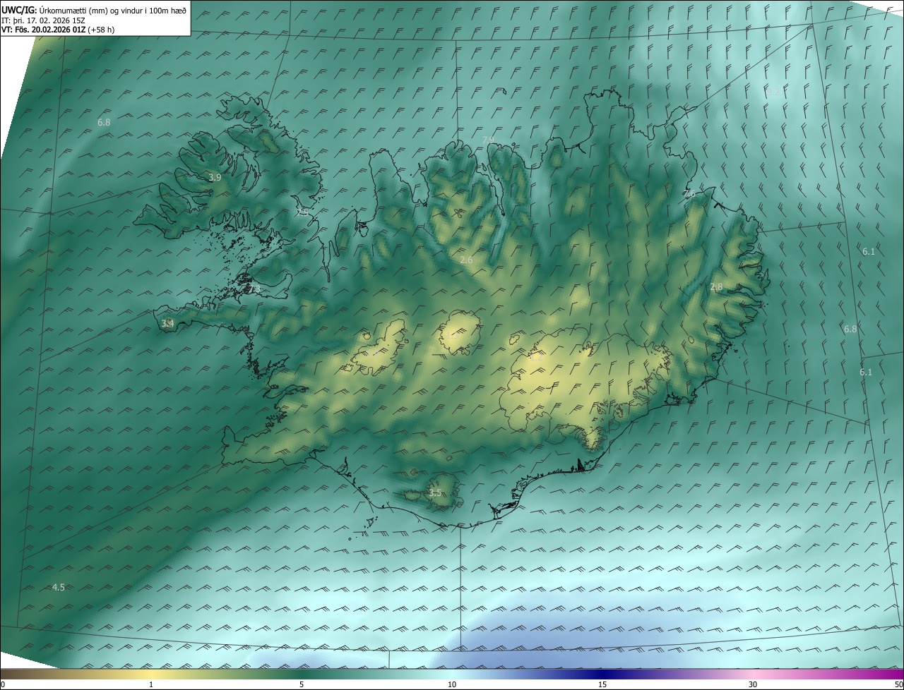
Task: Click the colour scale tick labelled 0
Action: click(2, 684)
